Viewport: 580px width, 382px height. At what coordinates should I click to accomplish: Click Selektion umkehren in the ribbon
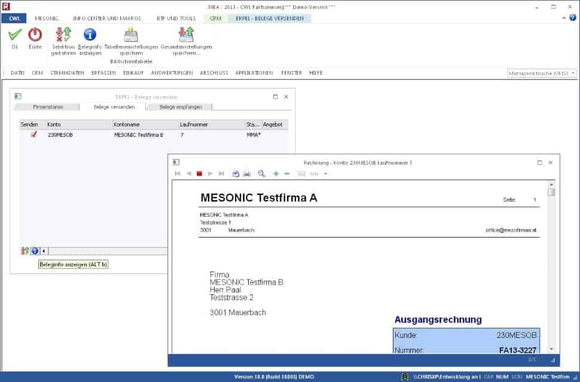coord(63,35)
